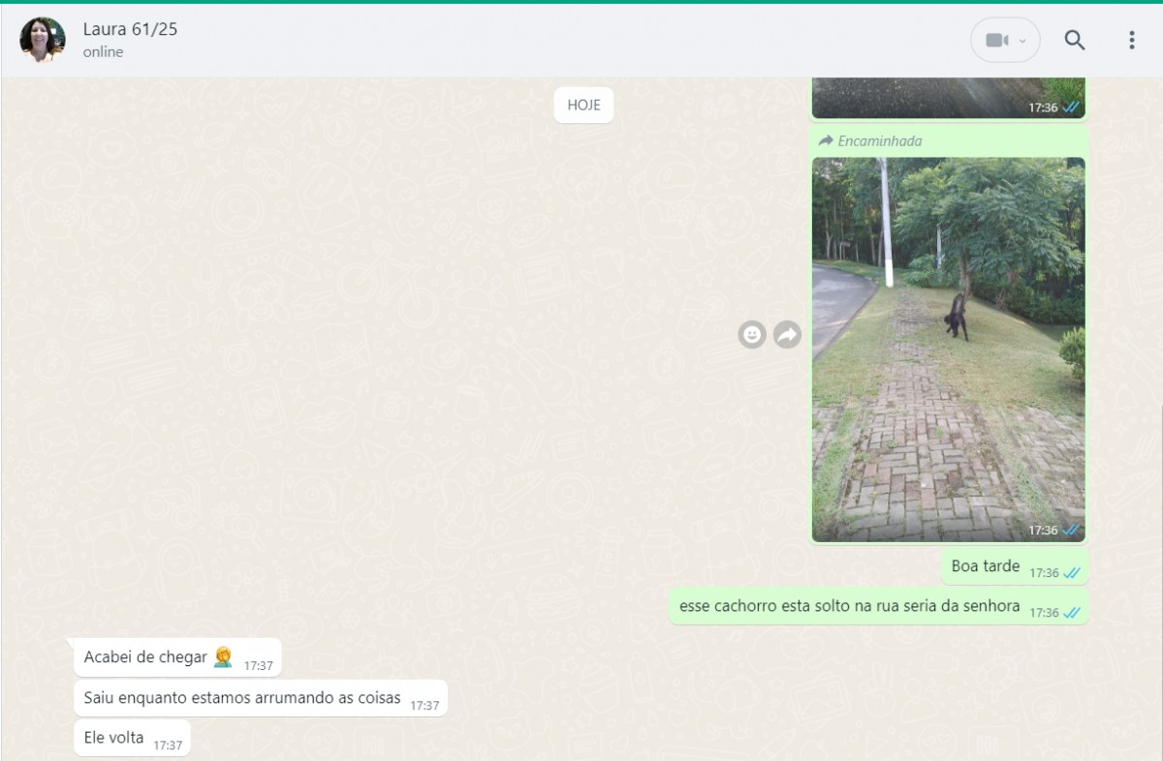
Task: Open contact info via "Laura 61/25" name
Action: [130, 29]
